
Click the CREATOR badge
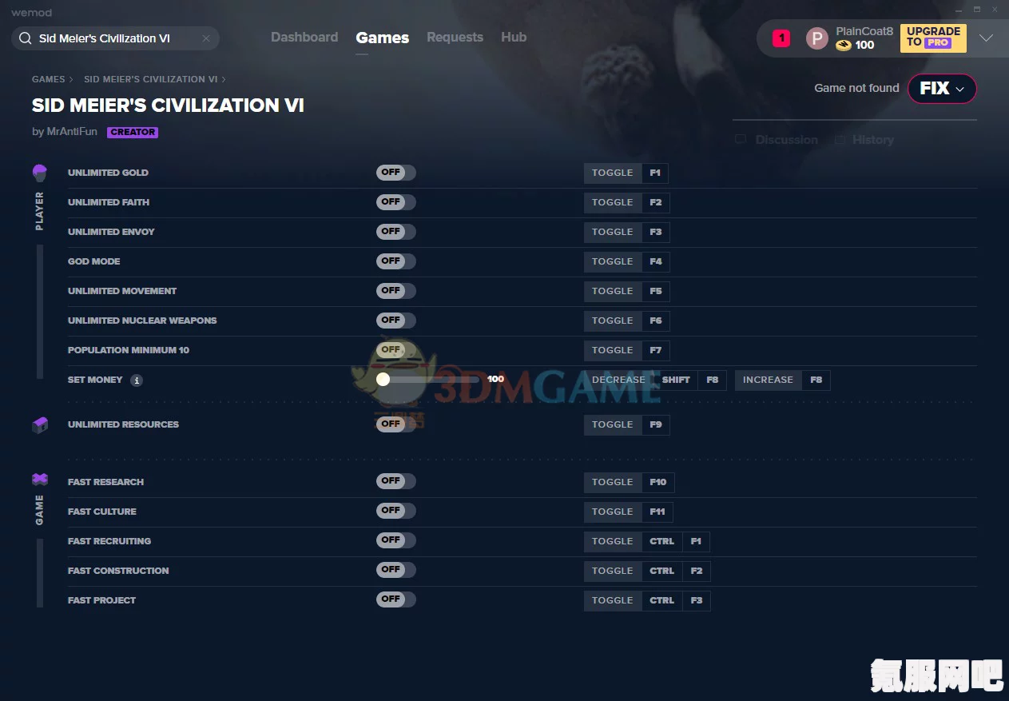[x=133, y=133]
